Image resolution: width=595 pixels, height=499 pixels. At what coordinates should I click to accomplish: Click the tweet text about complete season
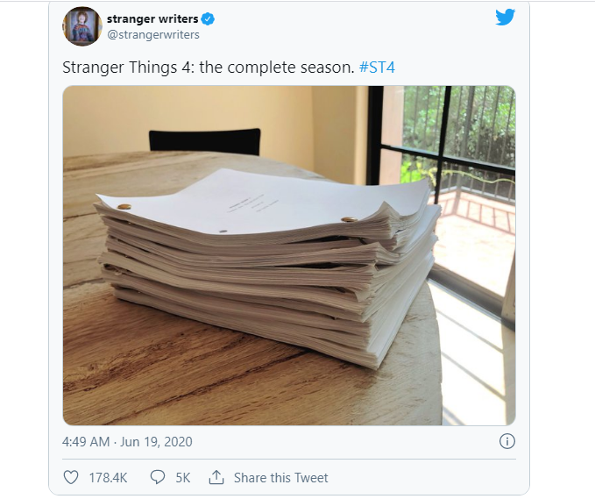(x=209, y=68)
